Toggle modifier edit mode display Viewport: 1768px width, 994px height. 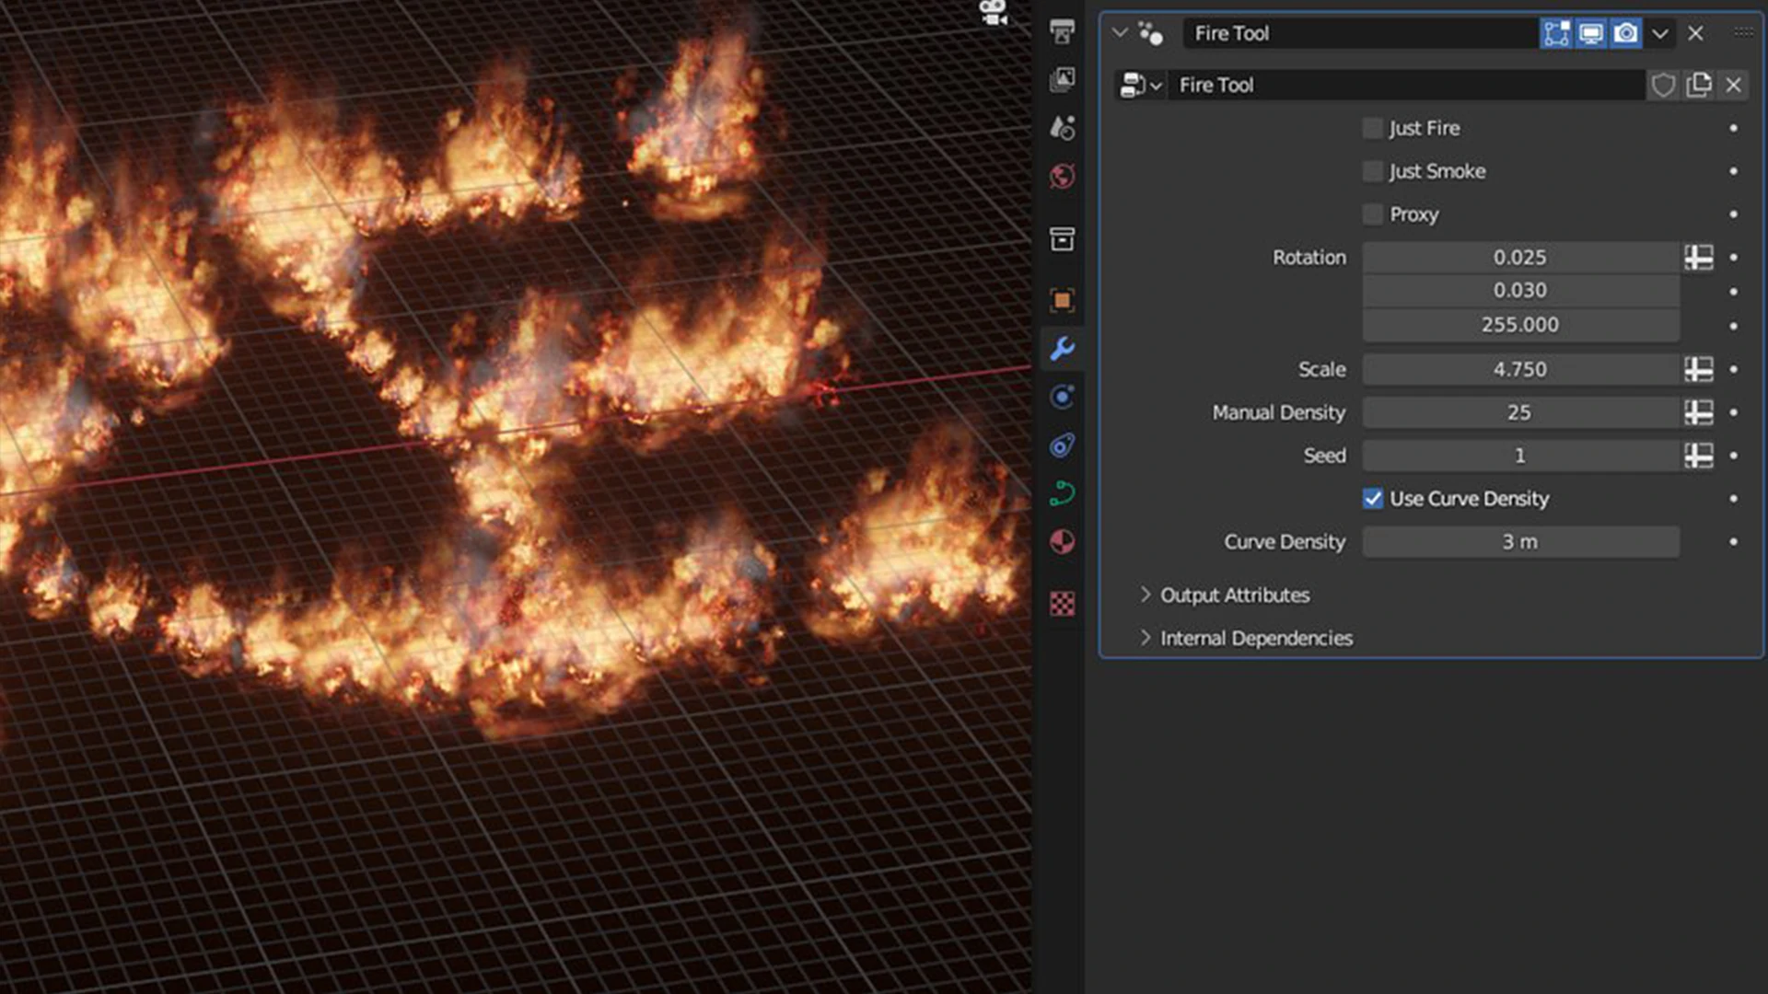pos(1556,33)
